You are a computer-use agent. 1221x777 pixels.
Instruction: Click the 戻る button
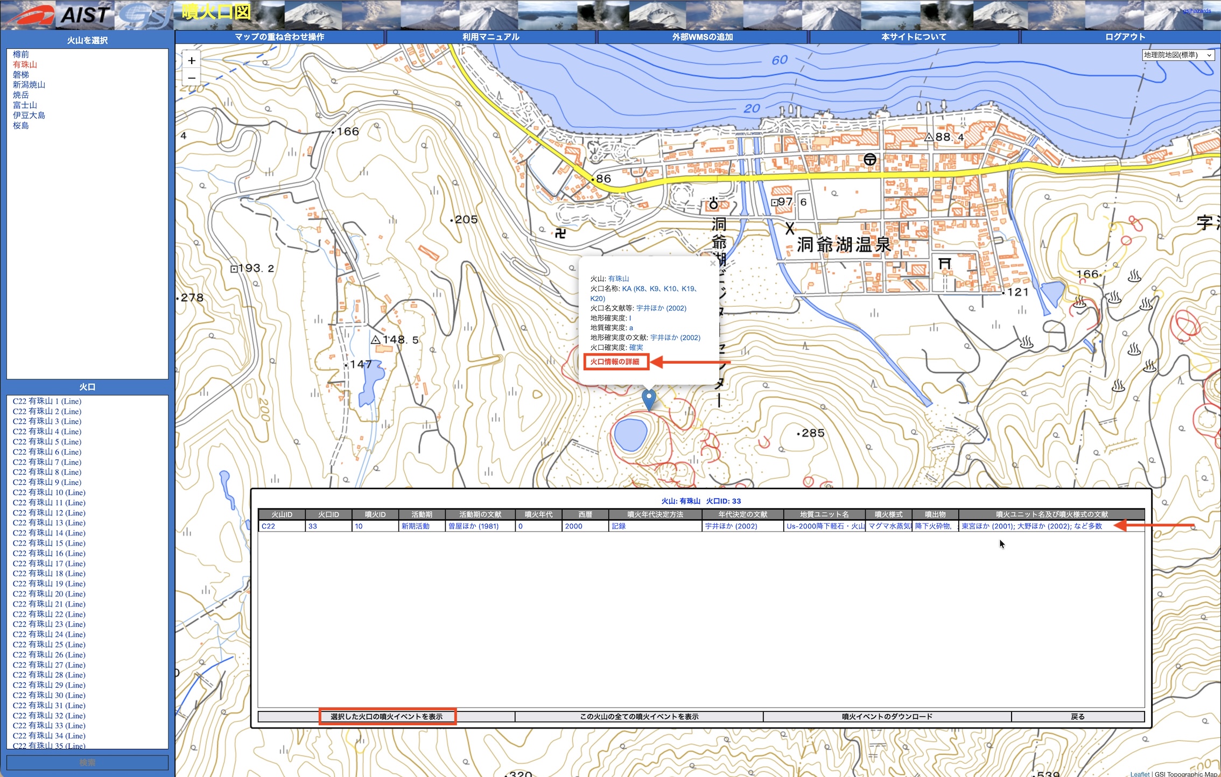click(x=1077, y=717)
